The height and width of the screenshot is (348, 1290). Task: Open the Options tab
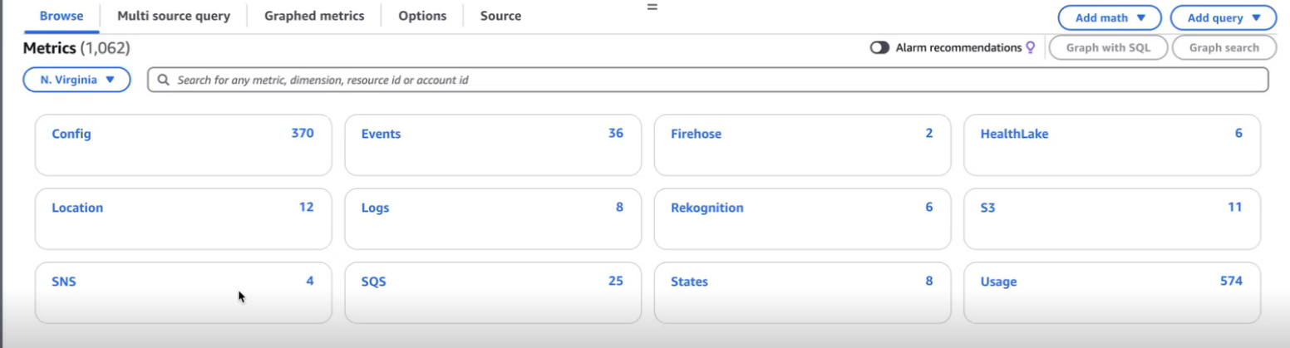coord(422,16)
